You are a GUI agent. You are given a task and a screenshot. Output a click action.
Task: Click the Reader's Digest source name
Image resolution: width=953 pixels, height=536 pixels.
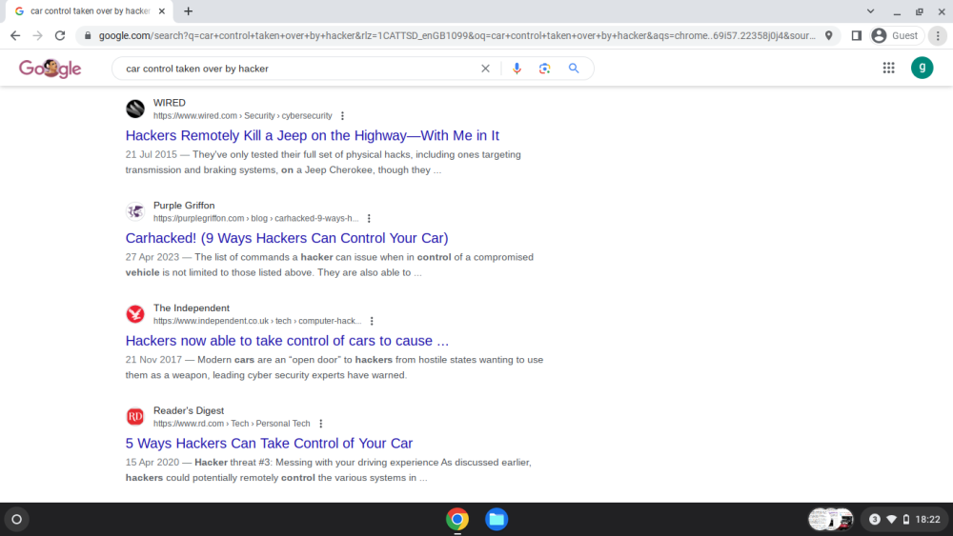[189, 410]
